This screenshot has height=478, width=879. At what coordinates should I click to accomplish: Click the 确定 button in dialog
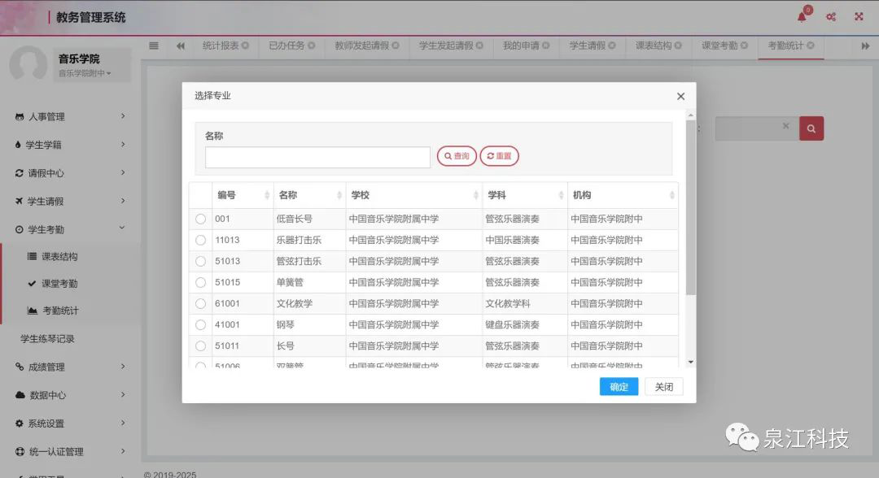tap(619, 387)
